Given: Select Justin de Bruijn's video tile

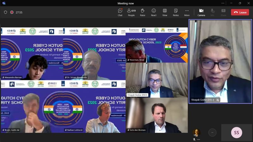Looking at the screenshot, I should pos(32,106).
